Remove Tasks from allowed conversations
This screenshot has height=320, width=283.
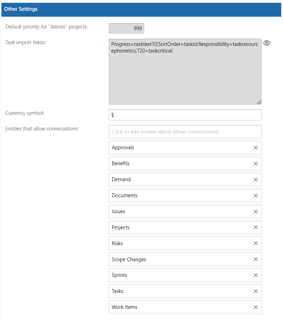[x=255, y=291]
